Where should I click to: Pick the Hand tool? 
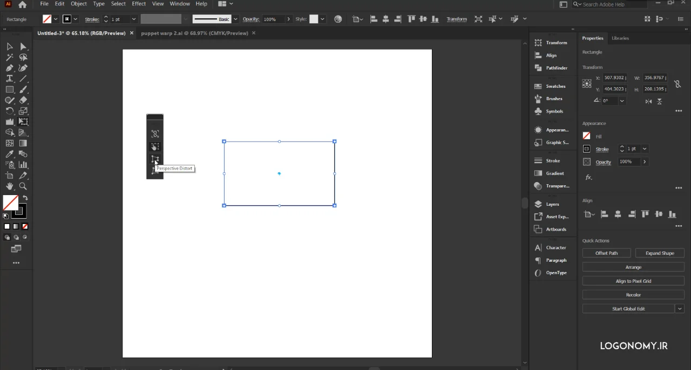pyautogui.click(x=10, y=186)
